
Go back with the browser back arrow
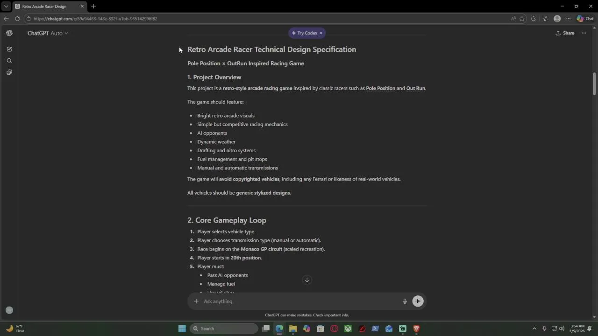click(6, 19)
